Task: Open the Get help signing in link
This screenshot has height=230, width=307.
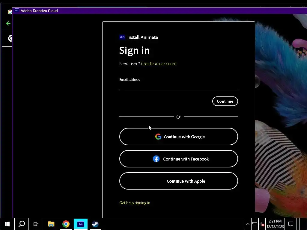Action: click(135, 203)
